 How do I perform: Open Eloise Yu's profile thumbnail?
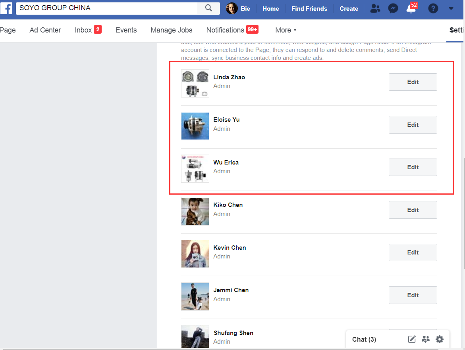tap(195, 126)
